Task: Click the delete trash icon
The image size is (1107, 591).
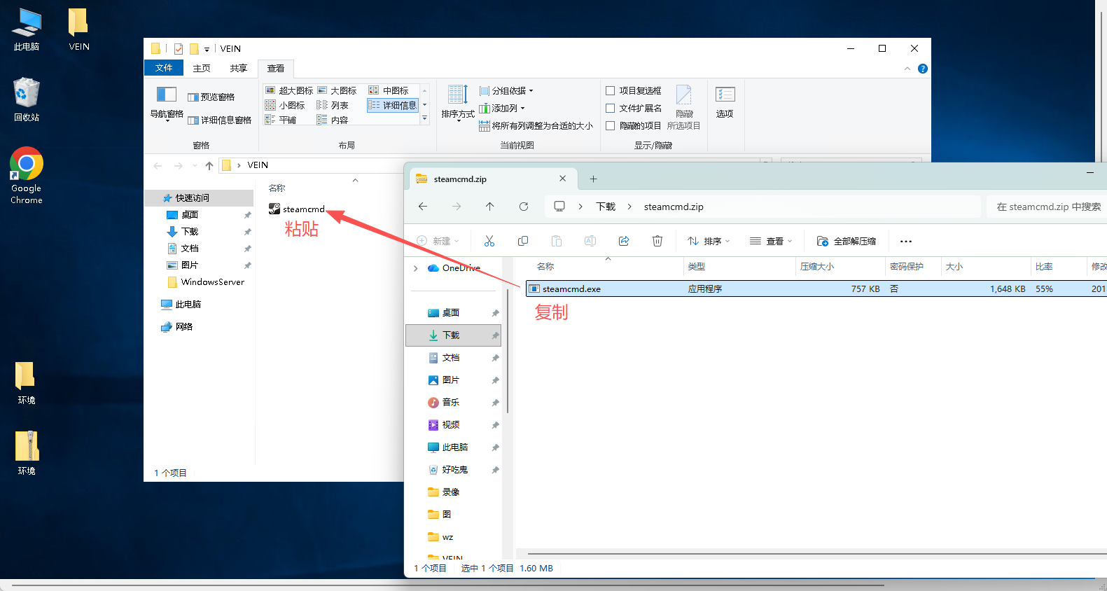Action: (x=657, y=241)
